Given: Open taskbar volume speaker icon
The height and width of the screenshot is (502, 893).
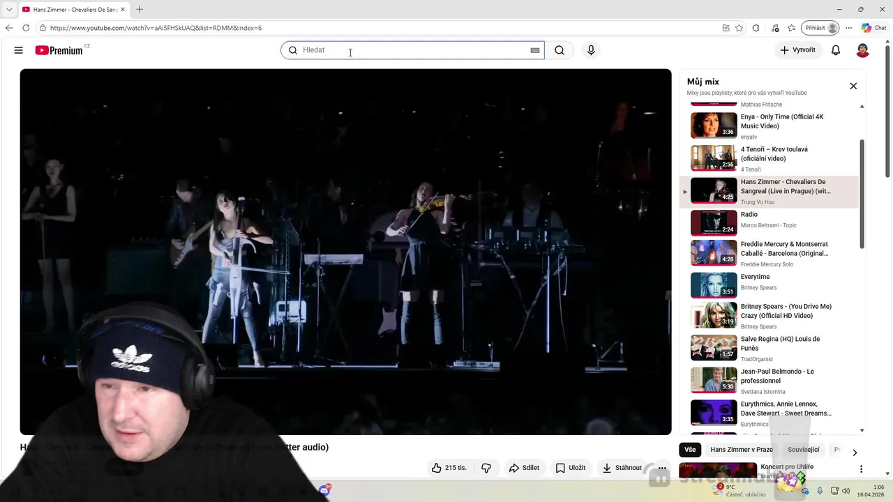Looking at the screenshot, I should pos(846,491).
